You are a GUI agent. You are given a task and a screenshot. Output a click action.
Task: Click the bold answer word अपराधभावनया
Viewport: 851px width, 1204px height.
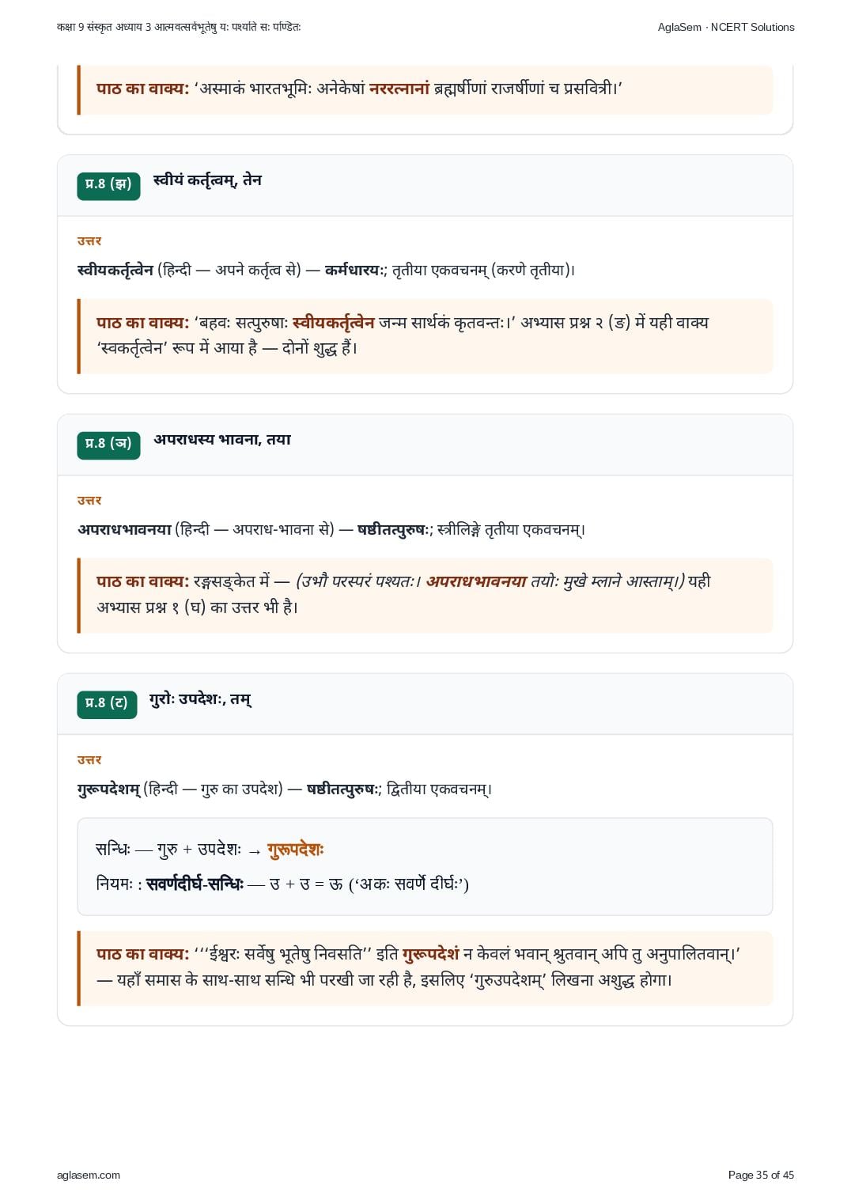(124, 529)
